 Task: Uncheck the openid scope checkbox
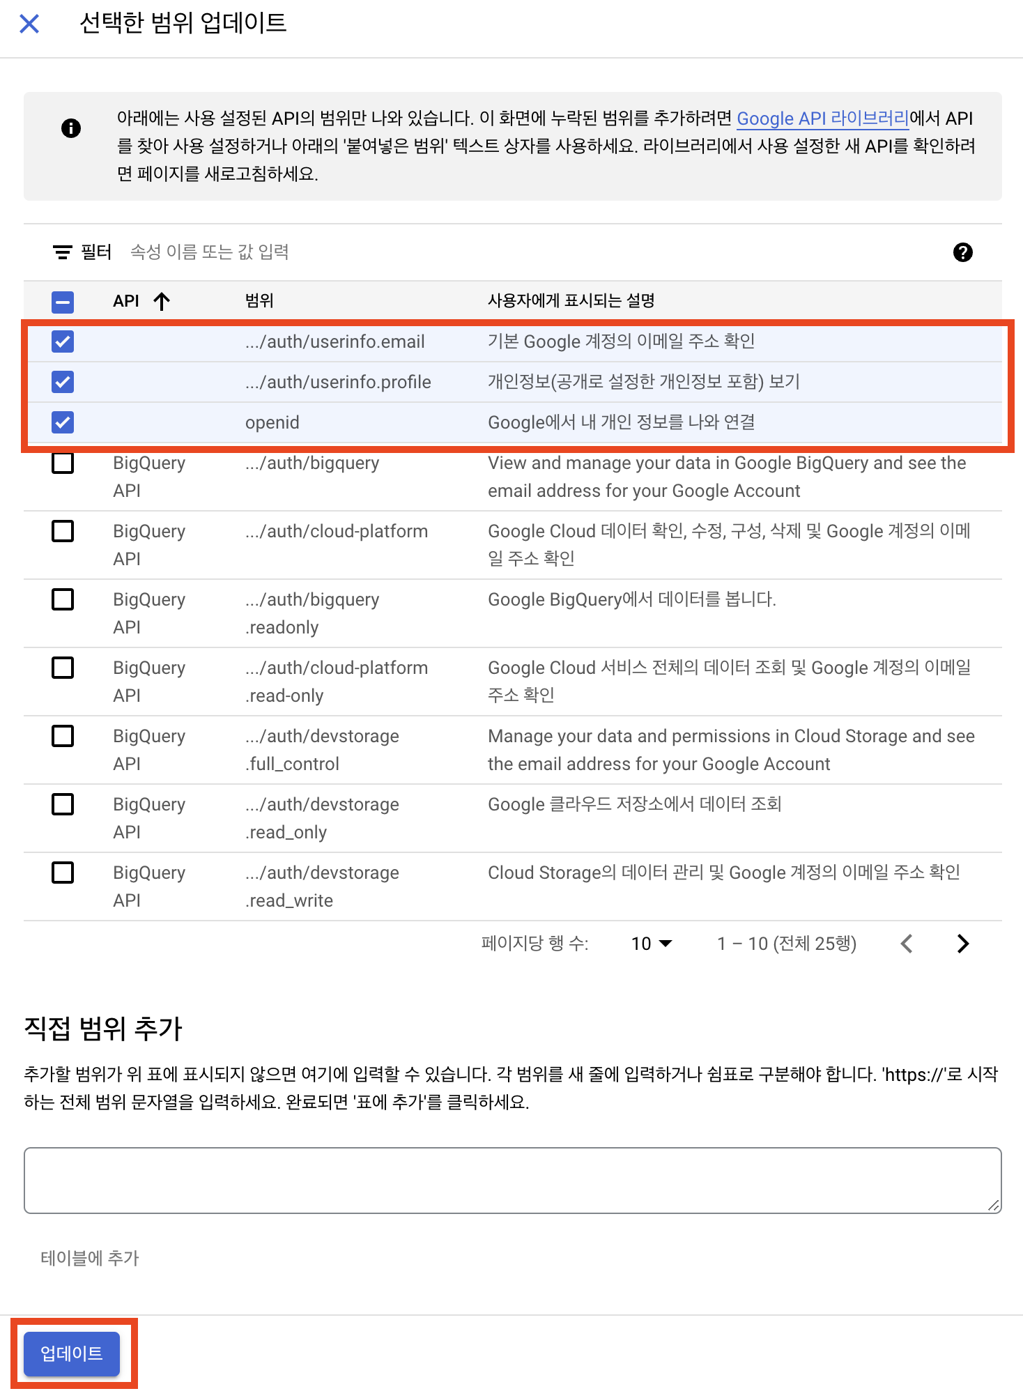[63, 422]
